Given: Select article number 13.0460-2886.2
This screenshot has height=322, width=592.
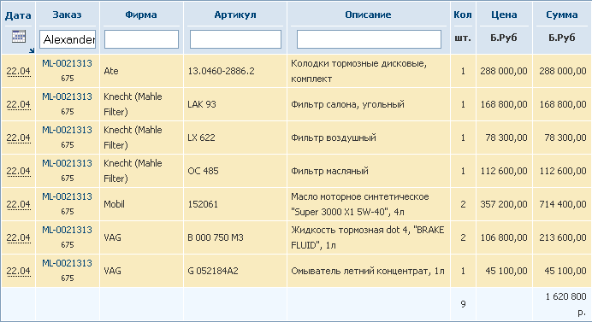Looking at the screenshot, I should click(221, 71).
